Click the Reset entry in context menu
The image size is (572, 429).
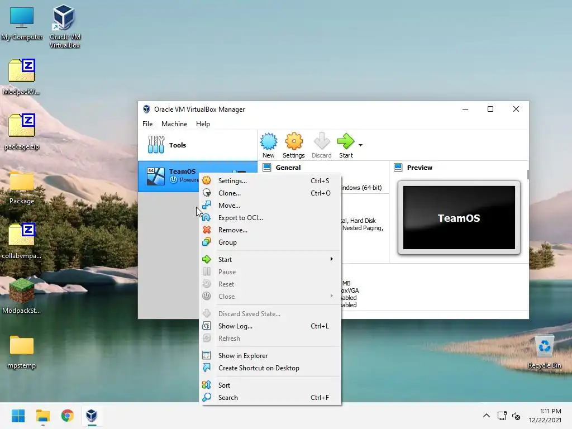[270, 284]
